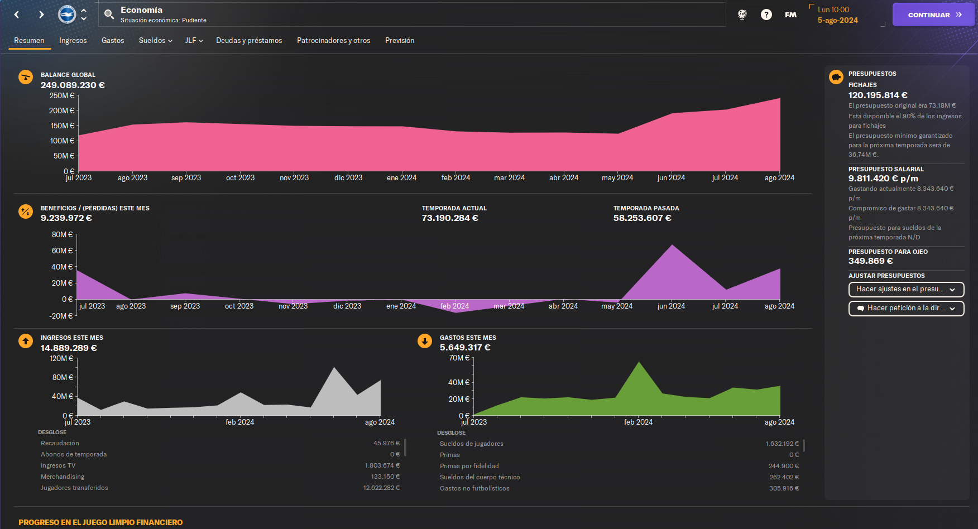Go forward with the right arrow
Viewport: 978px width, 529px height.
tap(41, 15)
